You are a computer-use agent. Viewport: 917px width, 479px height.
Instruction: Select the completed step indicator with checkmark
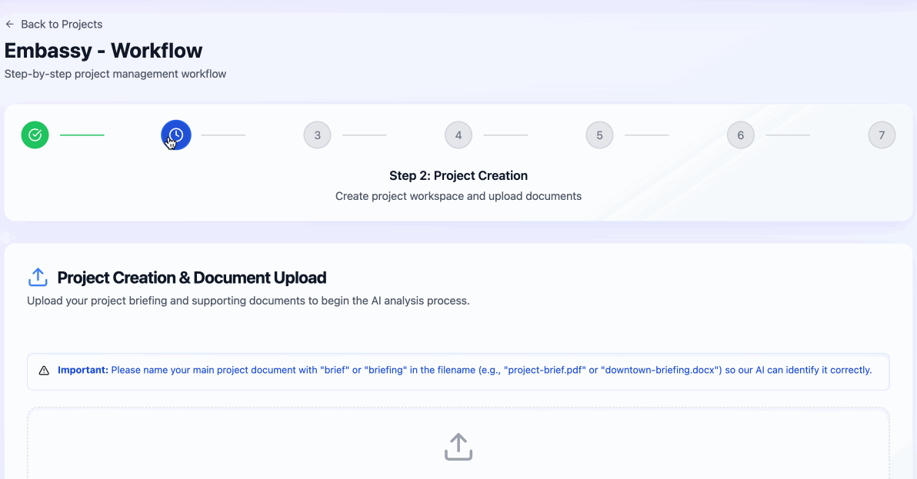click(x=35, y=135)
